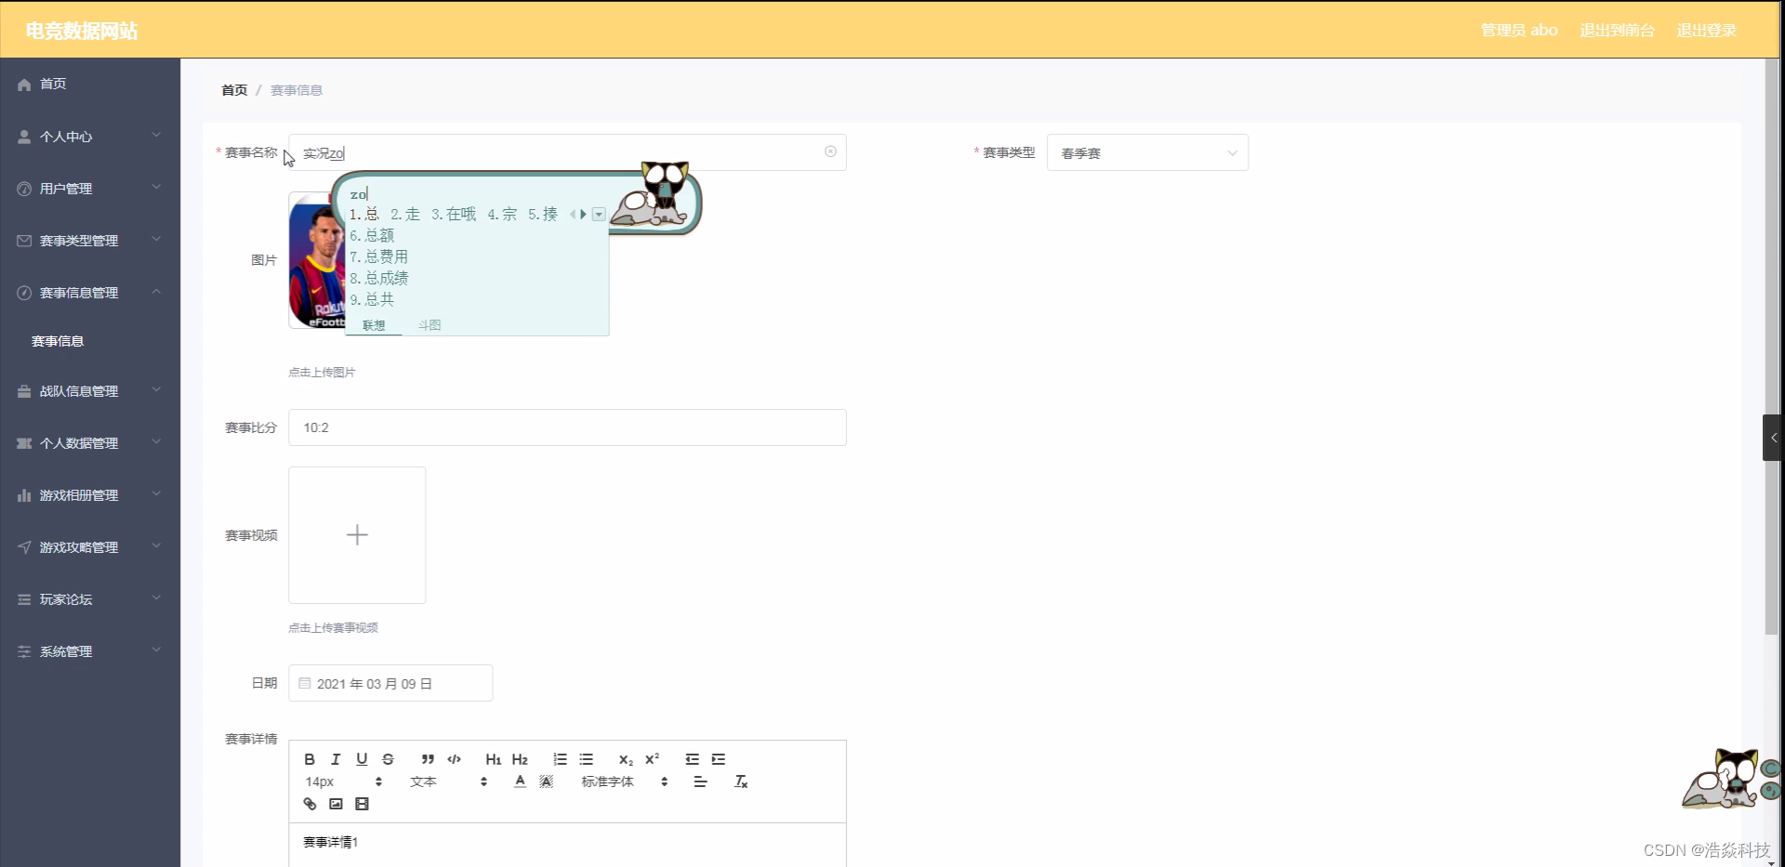Click 退出登录 in the top bar

(x=1706, y=30)
